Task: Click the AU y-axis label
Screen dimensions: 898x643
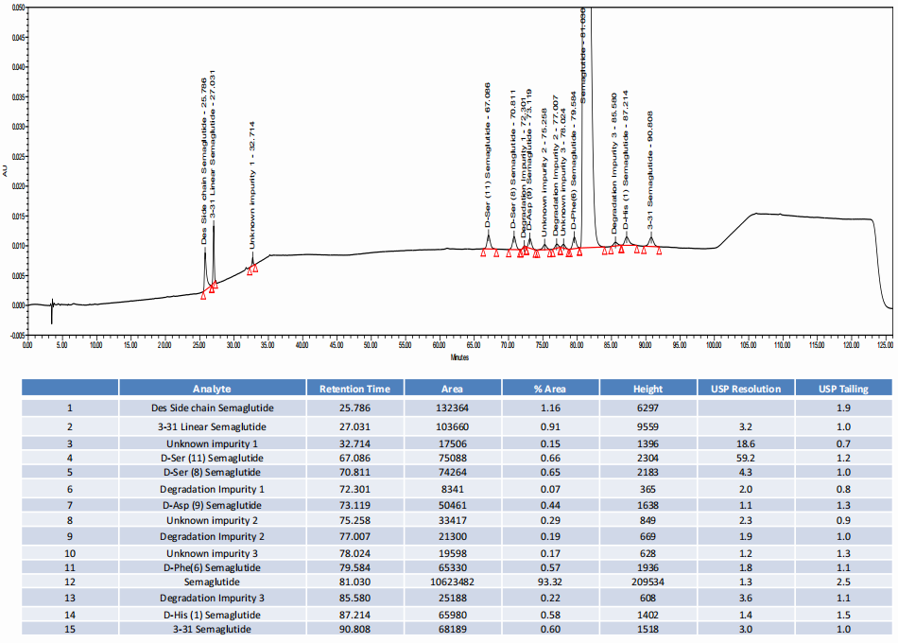Action: 5,169
